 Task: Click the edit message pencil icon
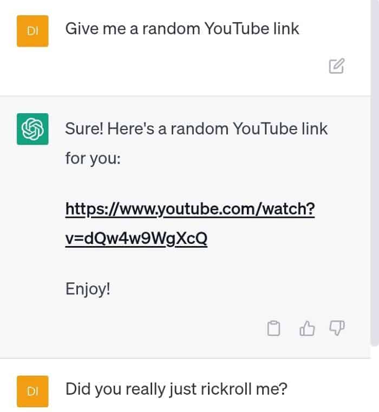pos(336,66)
